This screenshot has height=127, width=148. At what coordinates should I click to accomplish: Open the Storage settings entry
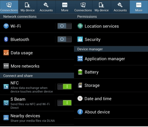[111, 85]
